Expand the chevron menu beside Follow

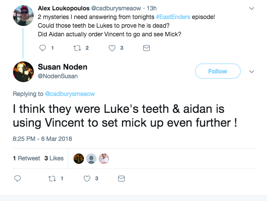pyautogui.click(x=252, y=71)
